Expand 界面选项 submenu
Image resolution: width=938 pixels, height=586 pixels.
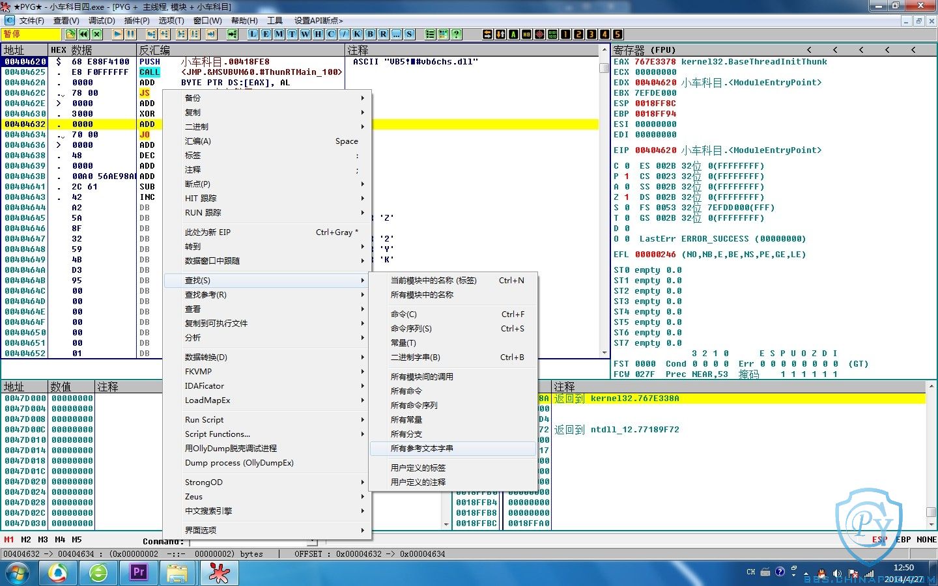[267, 531]
